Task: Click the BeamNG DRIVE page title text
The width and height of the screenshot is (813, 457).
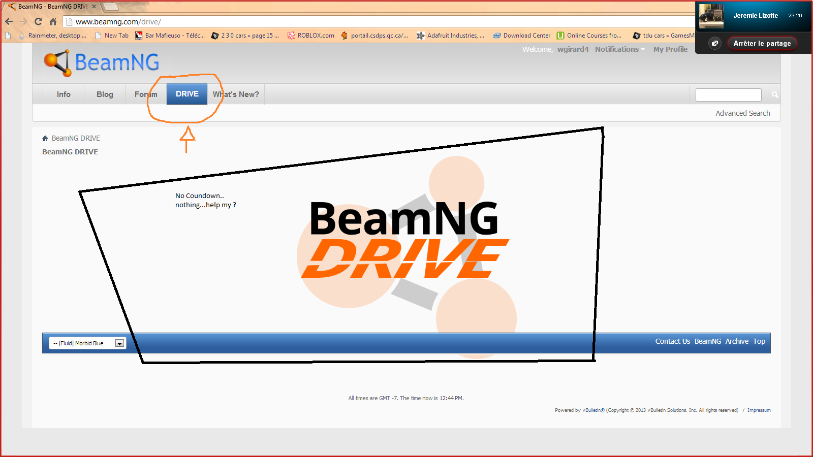Action: pos(70,152)
